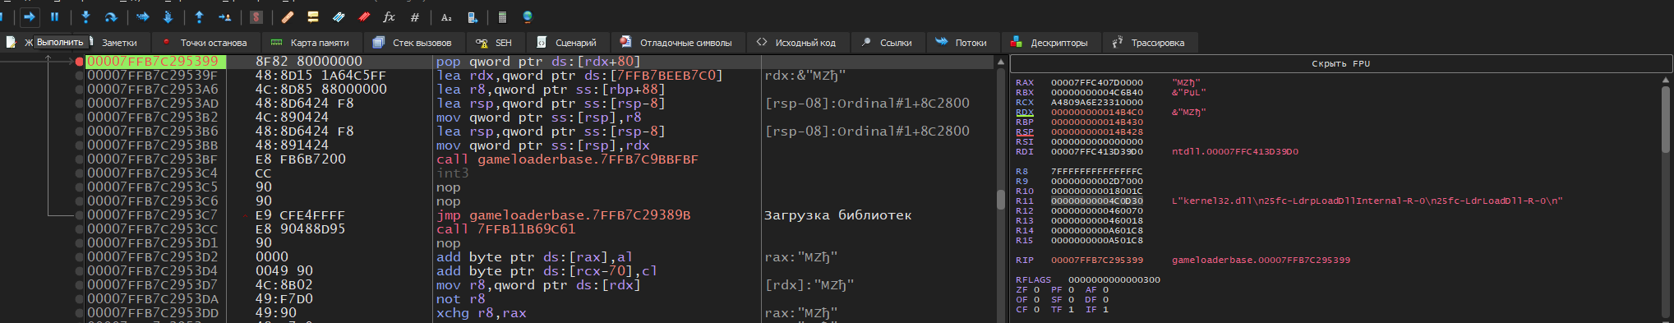Open the Scylla plugin icon
The image size is (1674, 323).
256,16
